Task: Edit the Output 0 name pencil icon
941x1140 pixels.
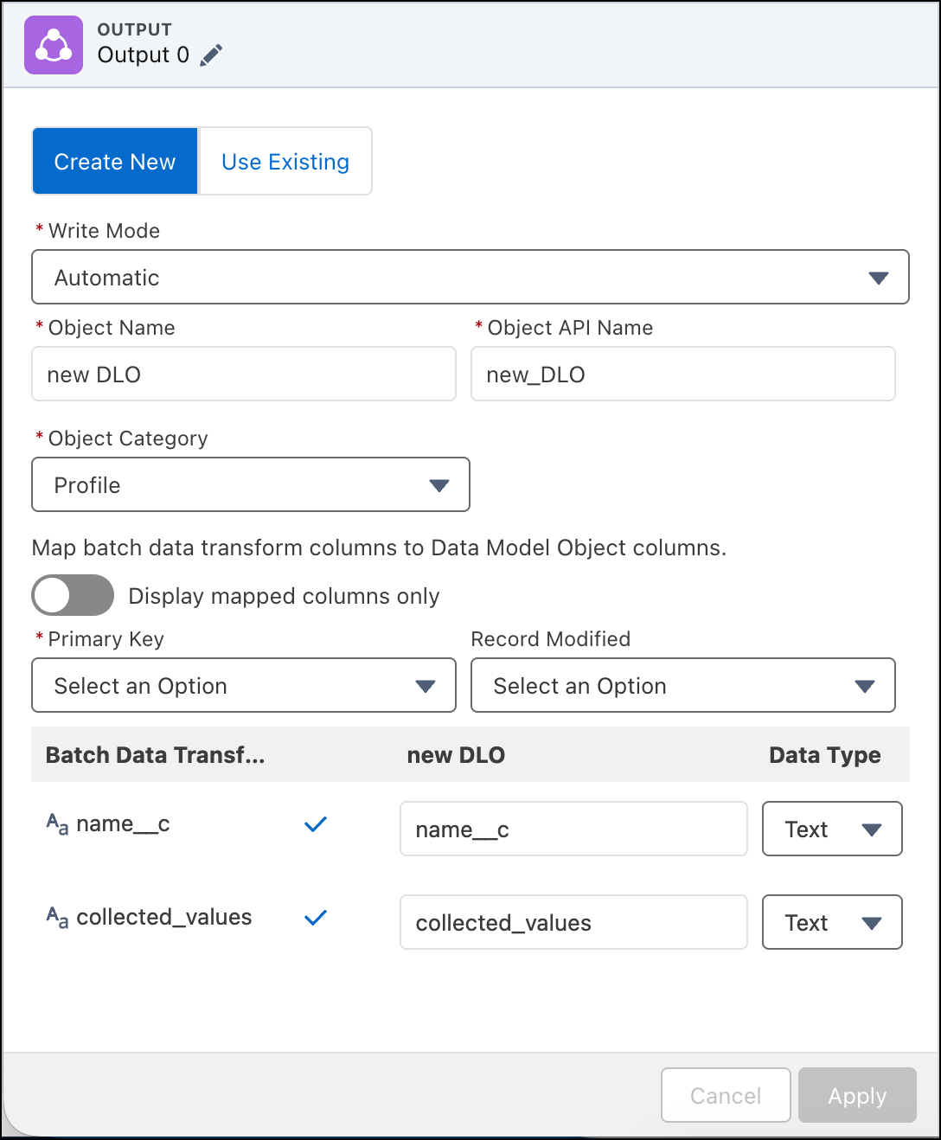Action: 211,55
